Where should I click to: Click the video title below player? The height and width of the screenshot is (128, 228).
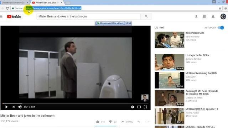coord(27,116)
